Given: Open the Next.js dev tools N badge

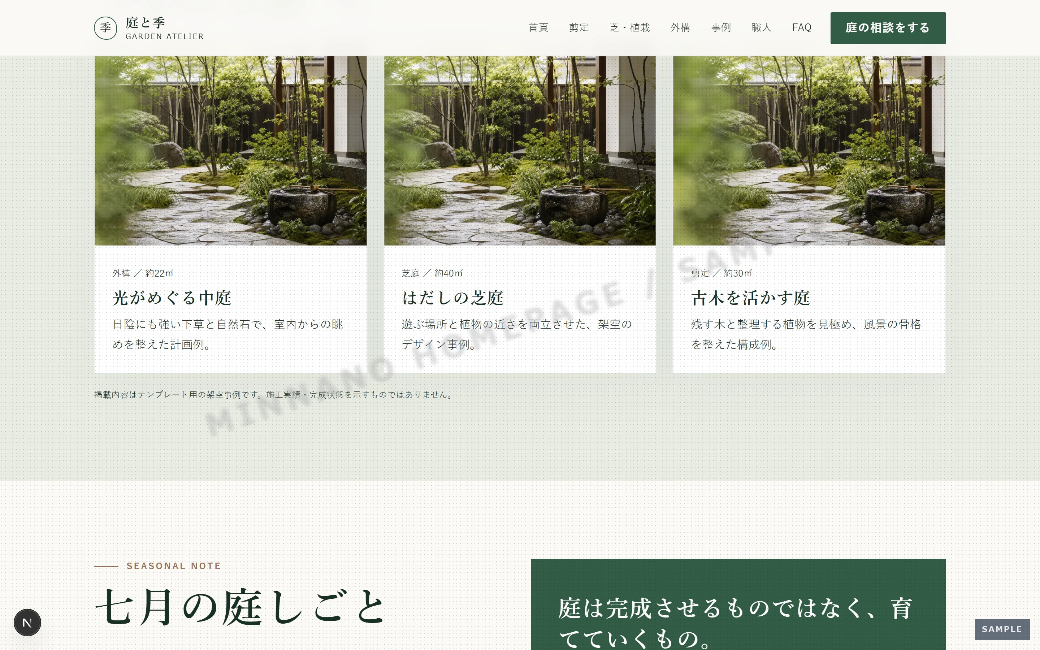Looking at the screenshot, I should coord(27,622).
